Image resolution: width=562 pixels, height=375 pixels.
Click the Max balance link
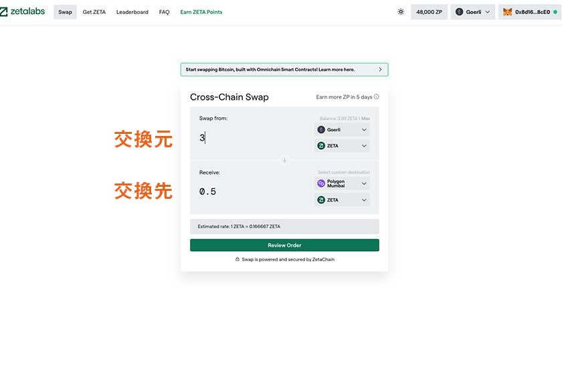(x=365, y=119)
